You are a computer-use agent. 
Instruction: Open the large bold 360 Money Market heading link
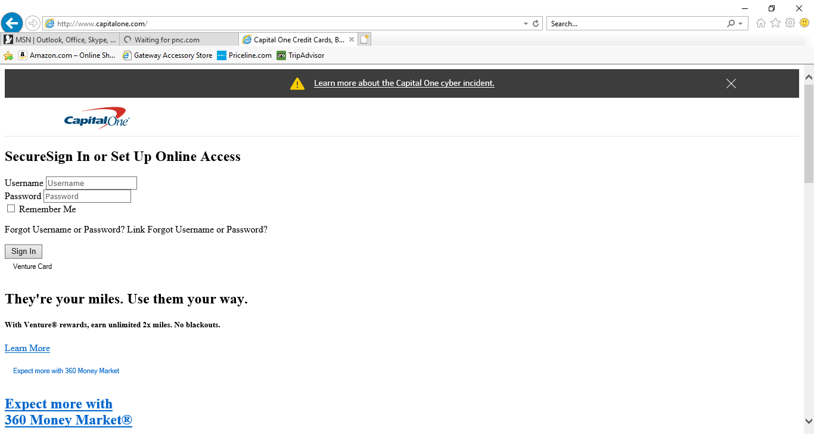click(69, 412)
